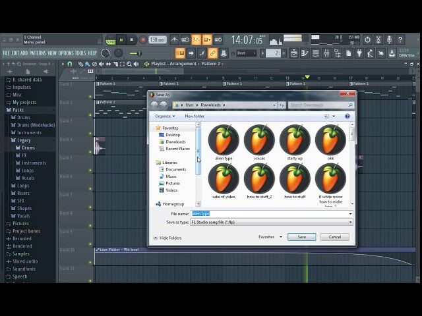Click the back arrow in Save As dialog

coord(154,105)
